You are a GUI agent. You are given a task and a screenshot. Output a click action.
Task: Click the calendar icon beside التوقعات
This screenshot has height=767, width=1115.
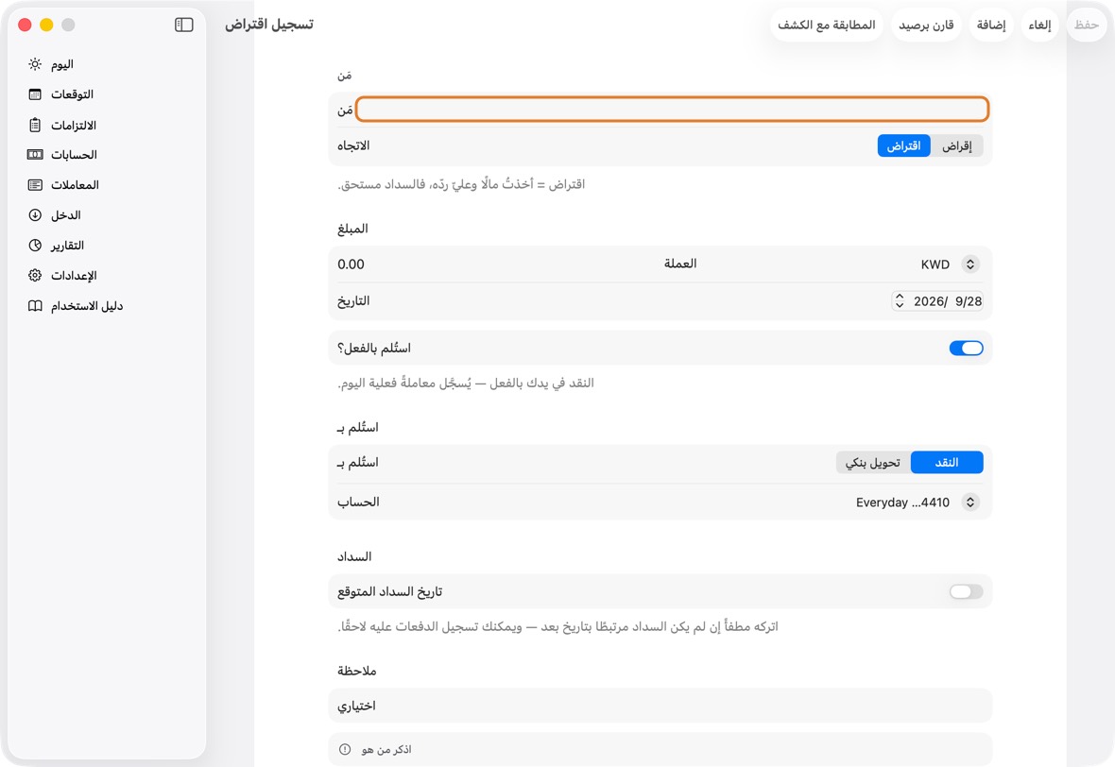coord(35,94)
